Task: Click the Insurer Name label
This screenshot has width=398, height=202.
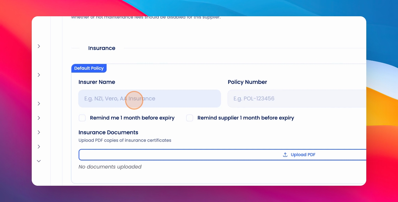Action: [97, 82]
